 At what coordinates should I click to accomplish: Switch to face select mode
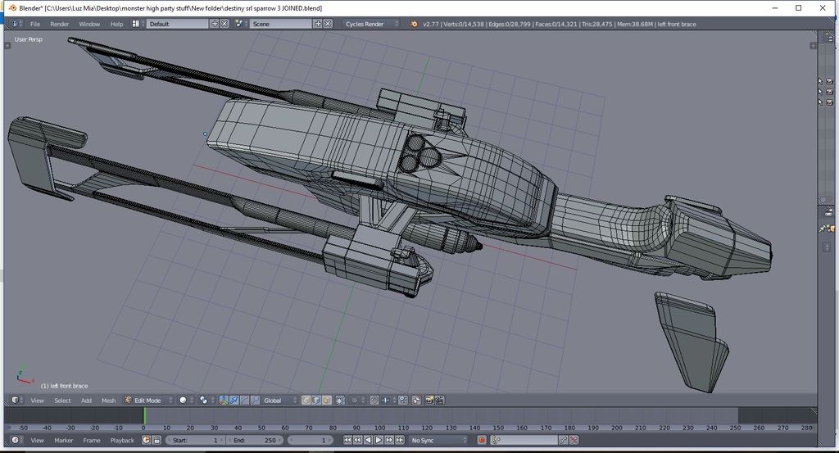click(x=327, y=401)
